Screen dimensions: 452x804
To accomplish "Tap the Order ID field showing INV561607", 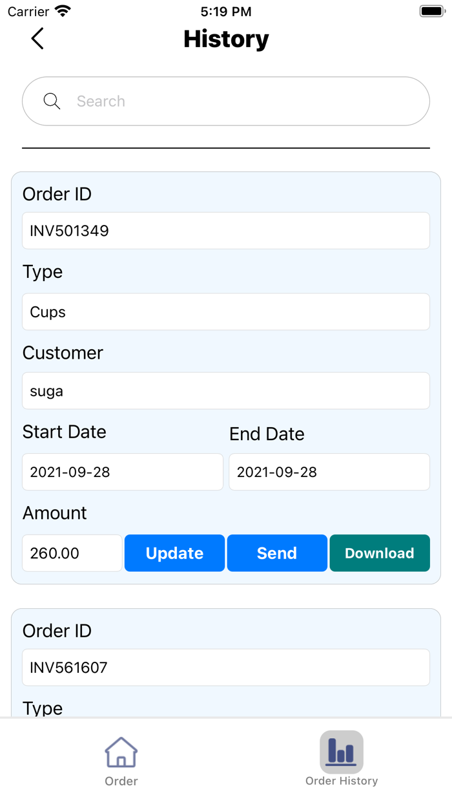I will coord(226,668).
